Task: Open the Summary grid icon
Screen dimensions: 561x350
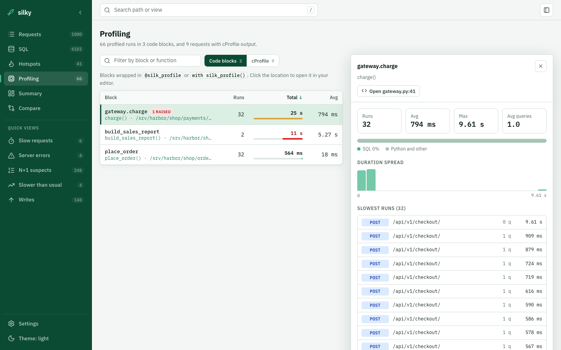Action: (11, 93)
